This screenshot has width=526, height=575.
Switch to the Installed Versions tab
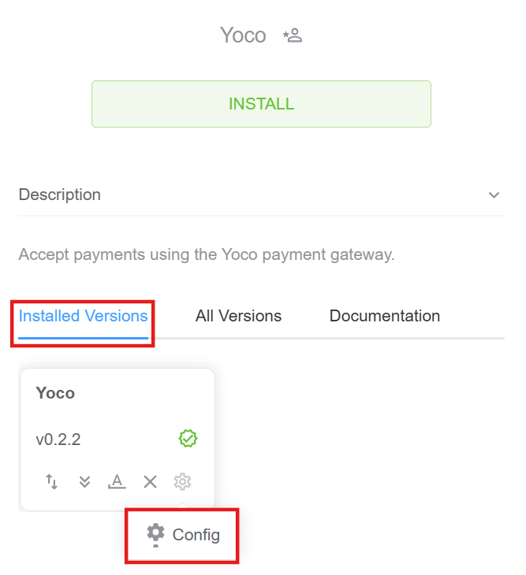coord(83,316)
